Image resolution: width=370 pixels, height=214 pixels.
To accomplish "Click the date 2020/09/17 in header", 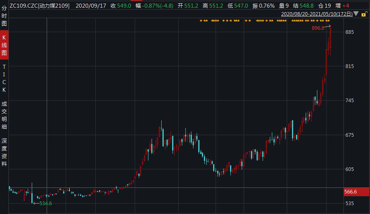I will pyautogui.click(x=91, y=6).
